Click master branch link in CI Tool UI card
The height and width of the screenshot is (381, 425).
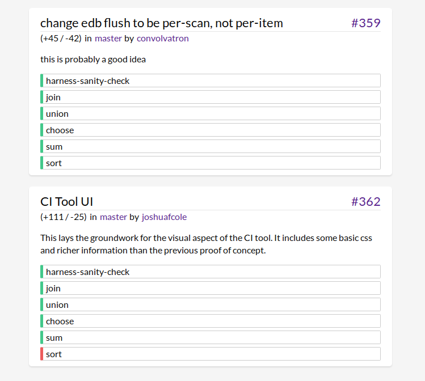(x=113, y=217)
